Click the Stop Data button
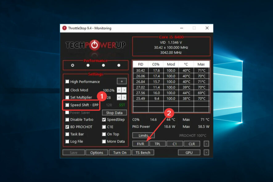Screen dimensions: 273x182 (114, 113)
